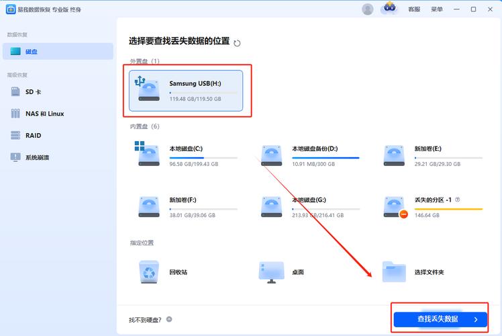Choose the 桌面 desktop monitor icon
The height and width of the screenshot is (336, 502).
click(x=272, y=273)
